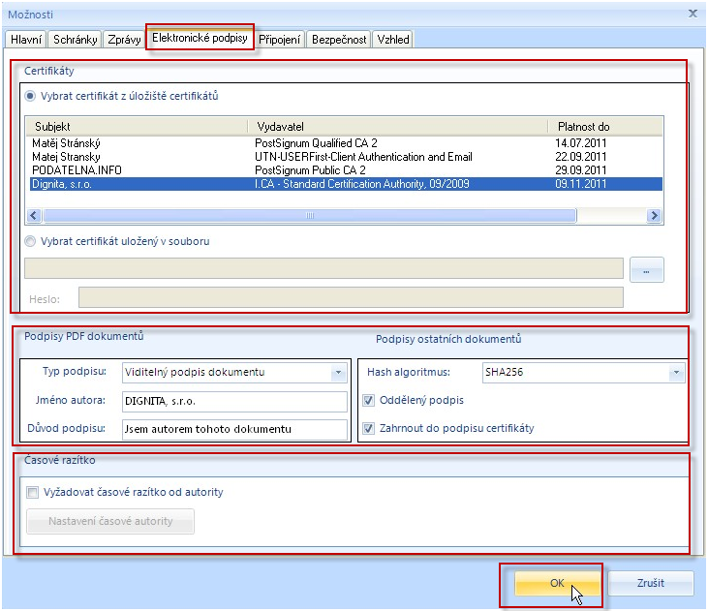Click the left scroll arrow of certificate list
The image size is (708, 611).
click(34, 215)
